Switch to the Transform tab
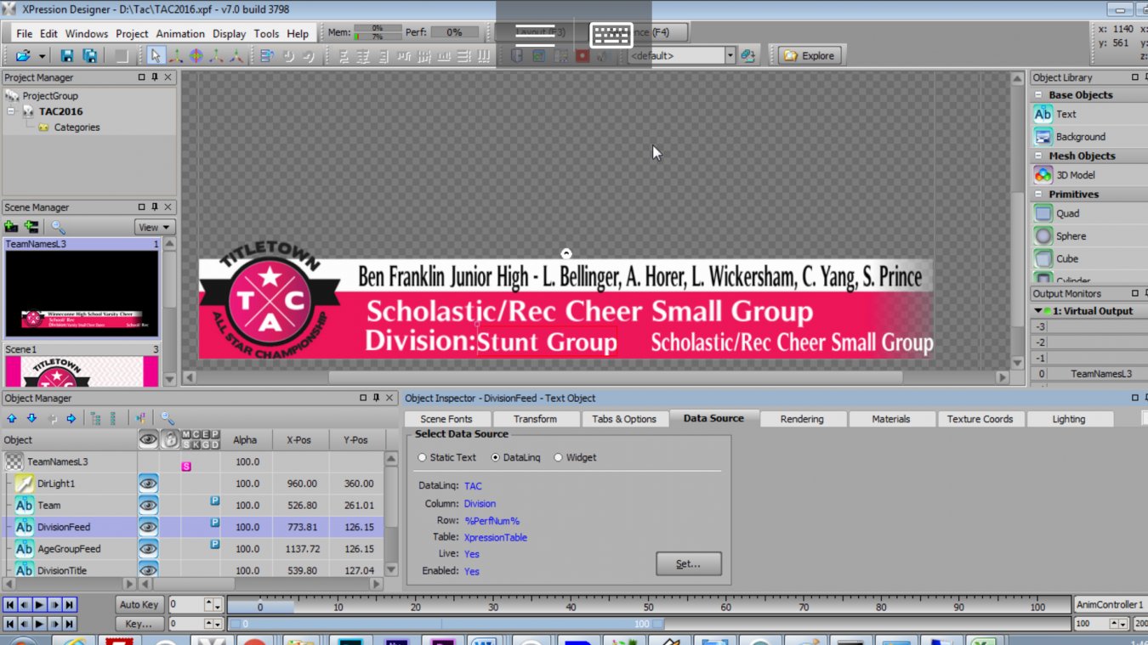The height and width of the screenshot is (645, 1148). 536,419
